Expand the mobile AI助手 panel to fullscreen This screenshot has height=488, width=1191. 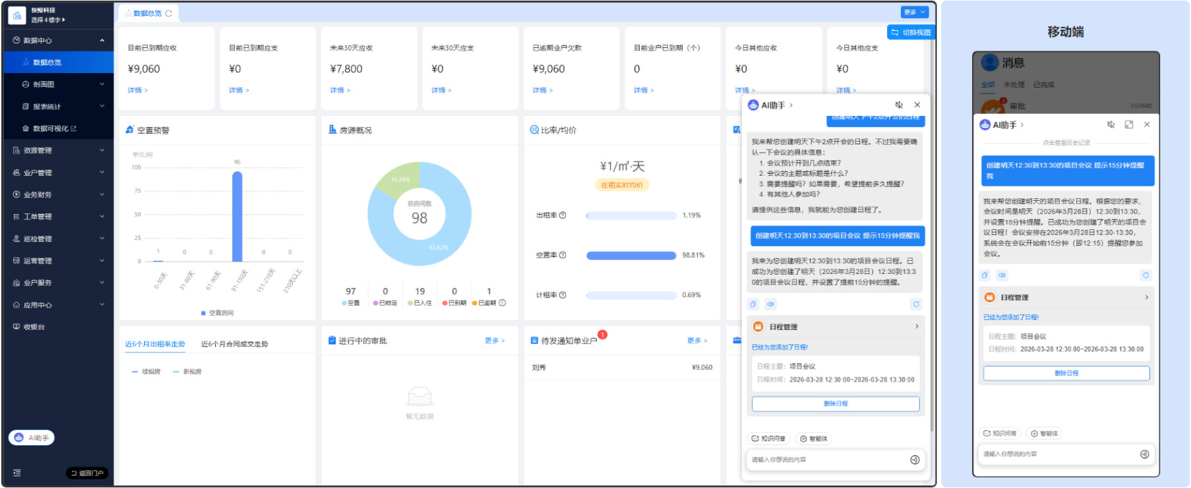(x=1128, y=124)
